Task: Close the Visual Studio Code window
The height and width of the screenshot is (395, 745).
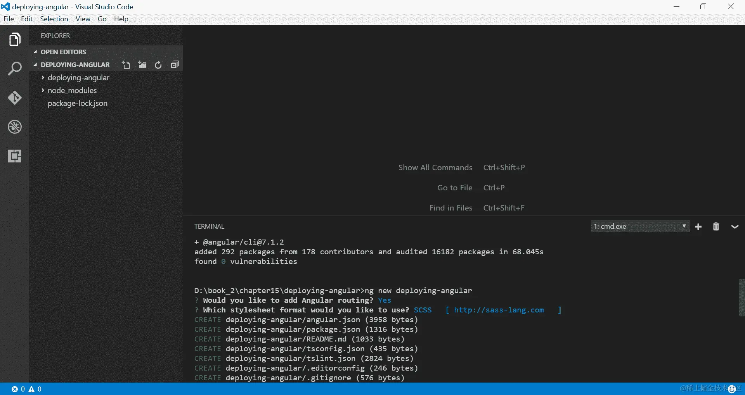Action: (731, 7)
